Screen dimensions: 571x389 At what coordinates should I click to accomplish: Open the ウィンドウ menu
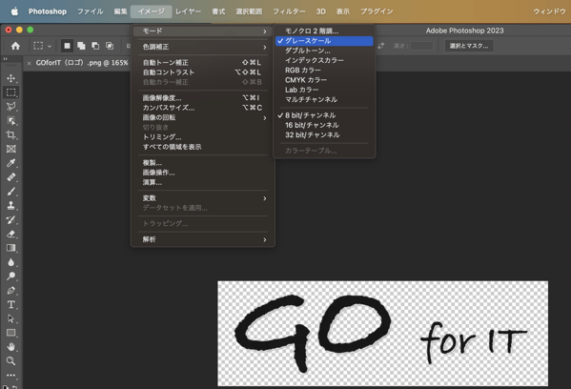(x=549, y=11)
